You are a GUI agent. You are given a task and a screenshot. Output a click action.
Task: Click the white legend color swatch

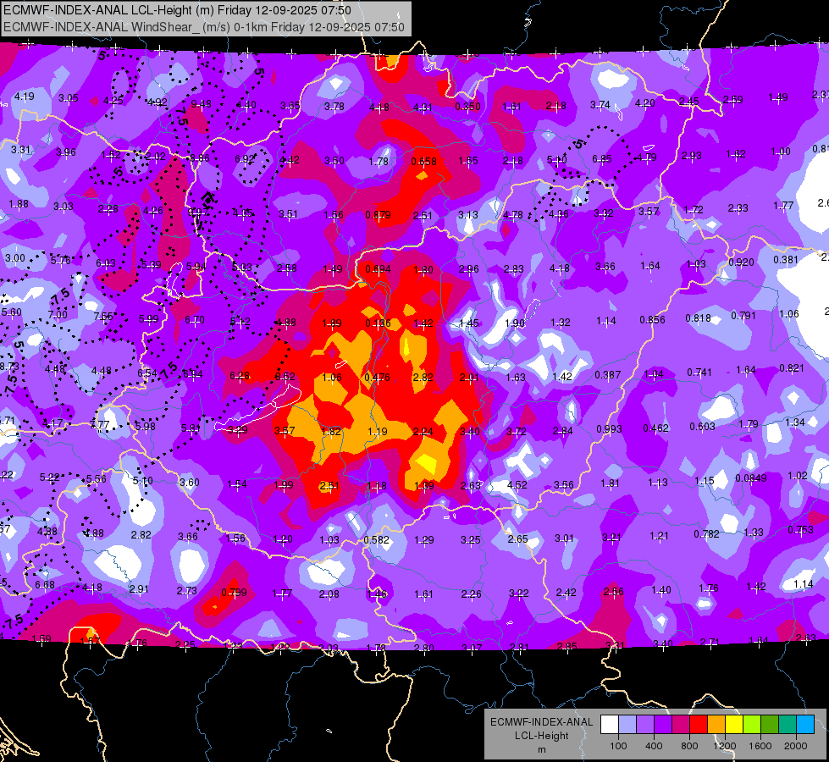[610, 724]
